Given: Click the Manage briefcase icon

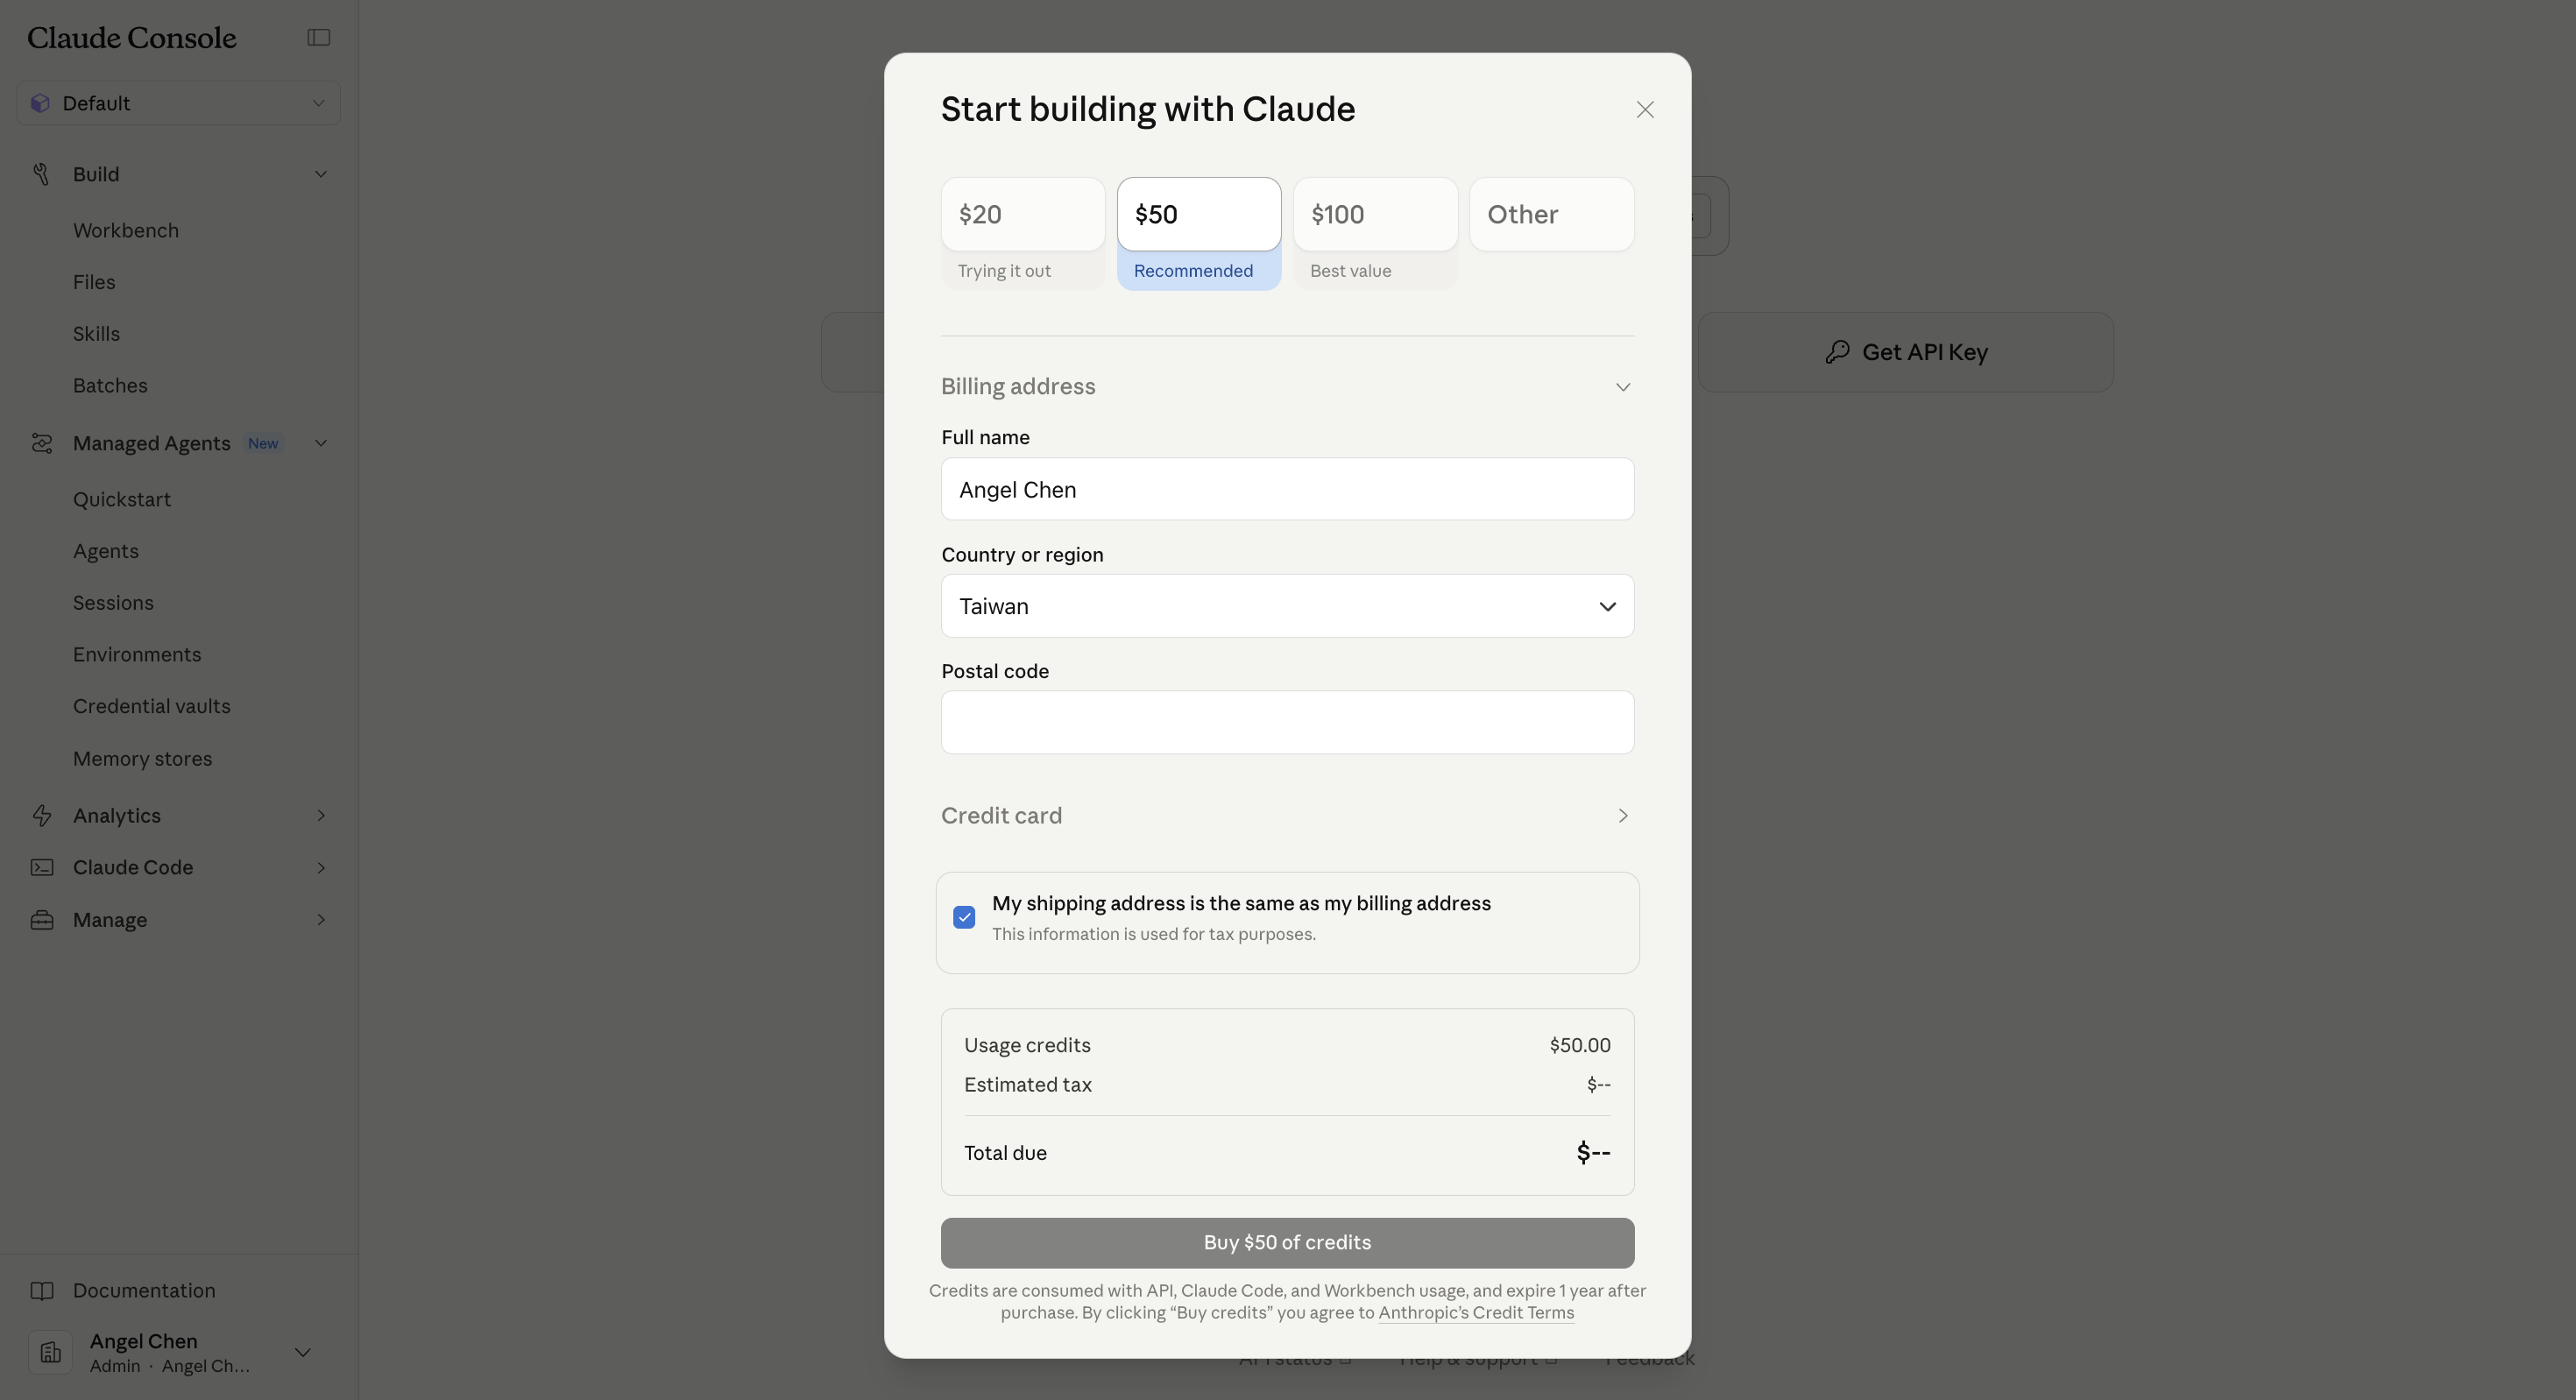Looking at the screenshot, I should pos(41,919).
